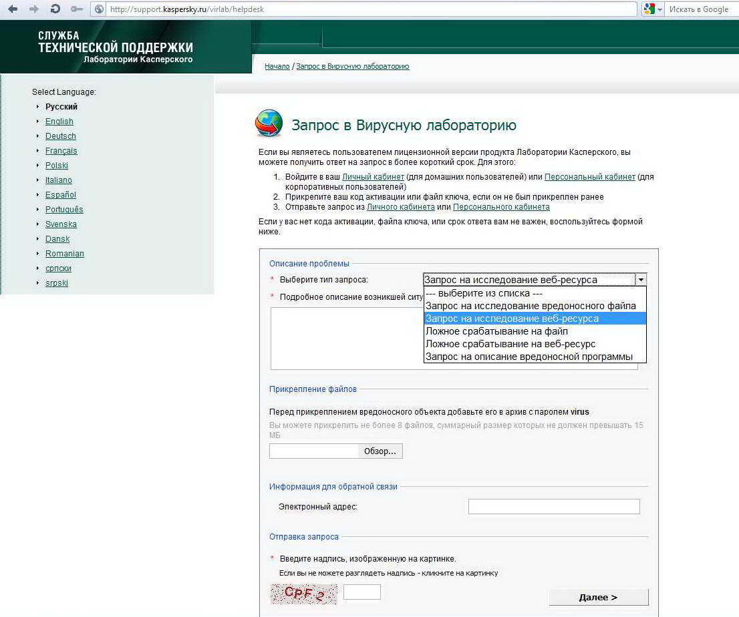
Task: Switch language to Svenska
Action: pyautogui.click(x=61, y=224)
